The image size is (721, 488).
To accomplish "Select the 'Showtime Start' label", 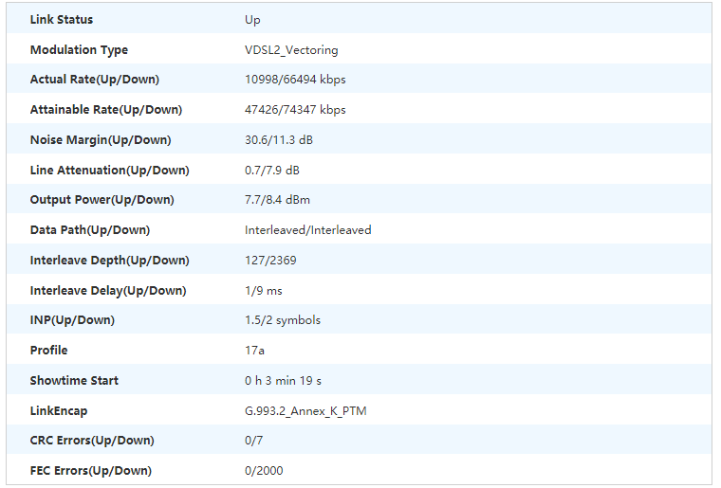I will coord(74,381).
